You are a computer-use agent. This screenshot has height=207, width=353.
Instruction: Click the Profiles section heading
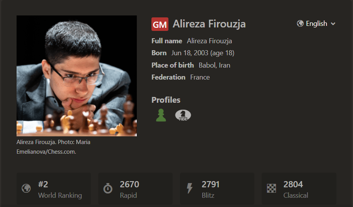point(166,100)
